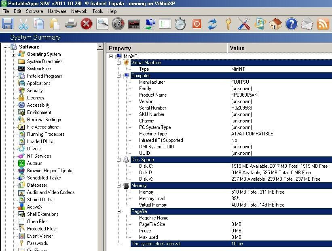
Task: Click the sidebar scroll up arrow
Action: 100,47
